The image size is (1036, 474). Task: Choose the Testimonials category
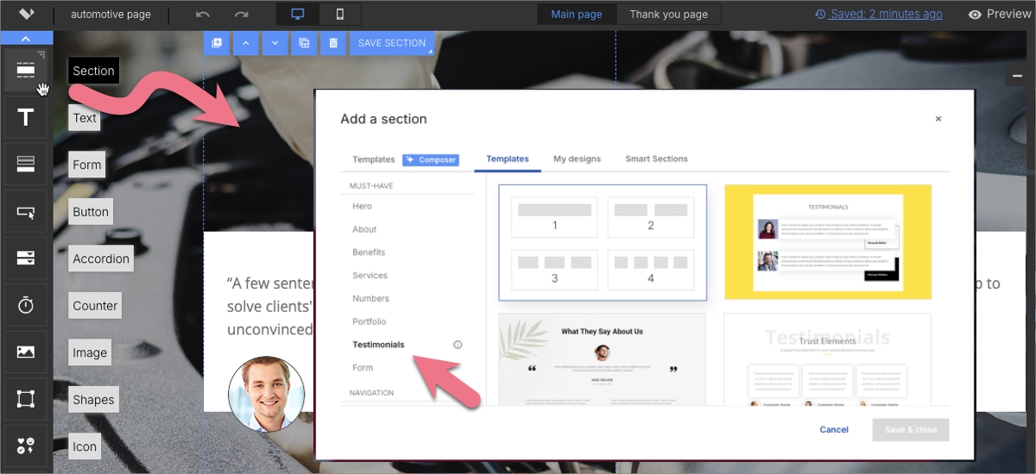[x=378, y=345]
